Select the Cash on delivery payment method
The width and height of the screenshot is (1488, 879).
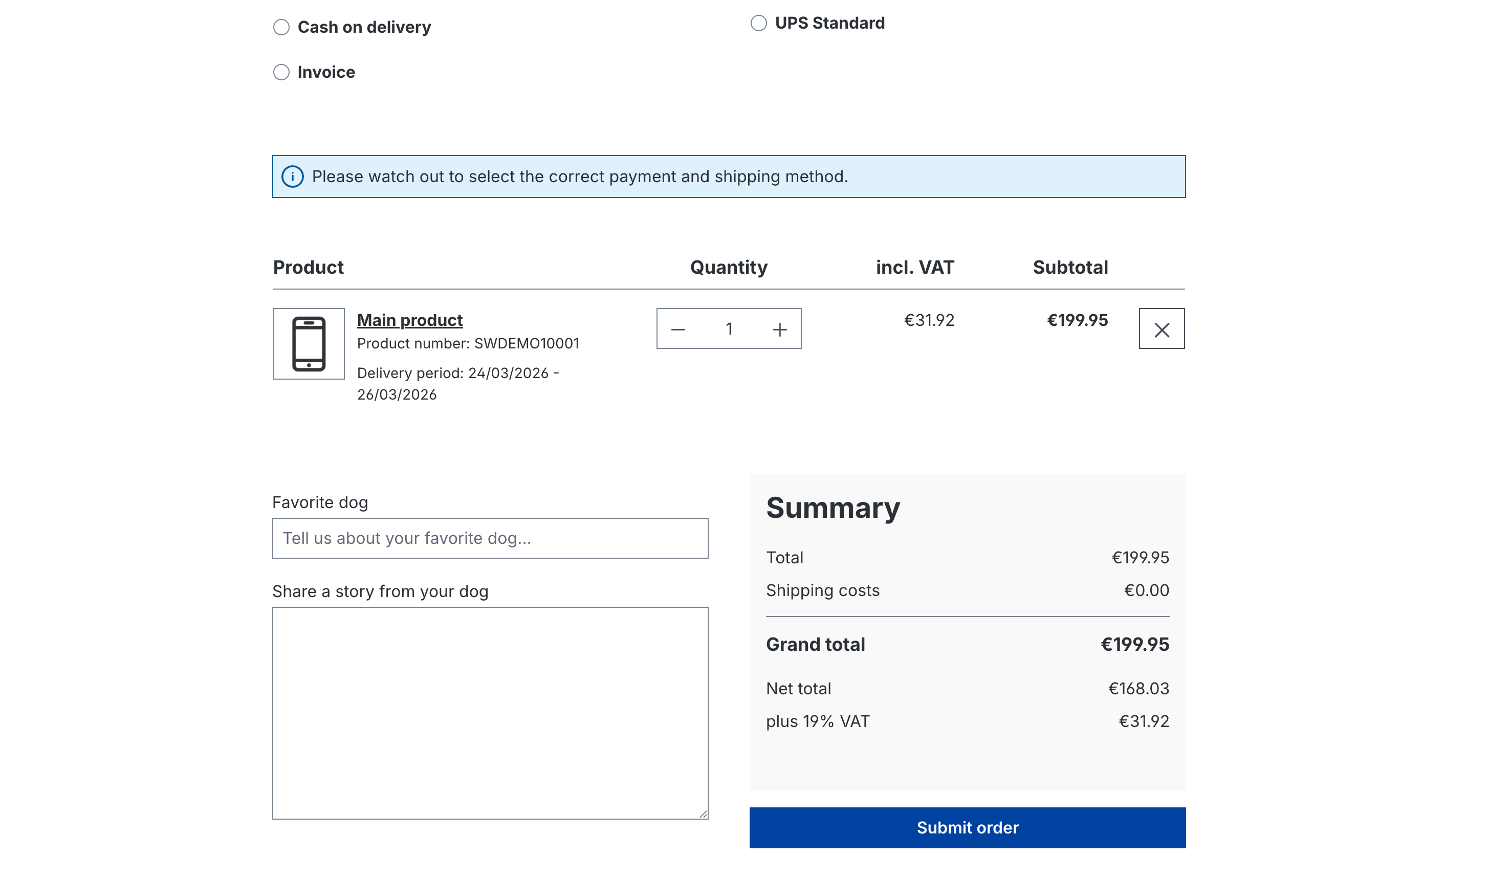(281, 27)
